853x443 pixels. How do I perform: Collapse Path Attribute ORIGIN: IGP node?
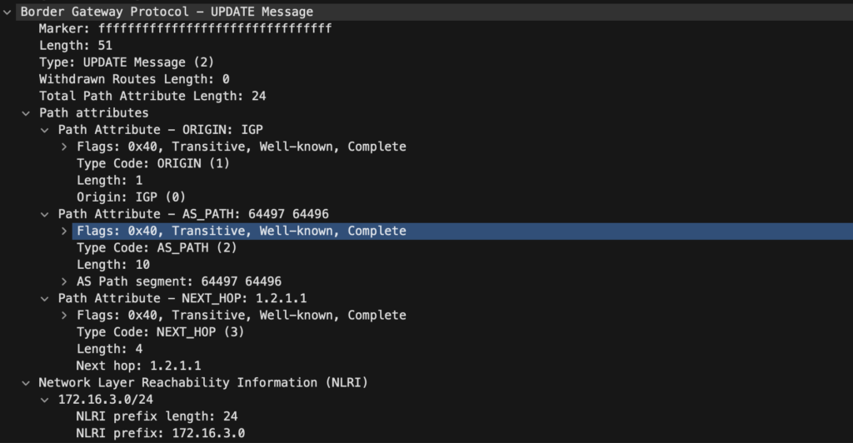click(45, 130)
